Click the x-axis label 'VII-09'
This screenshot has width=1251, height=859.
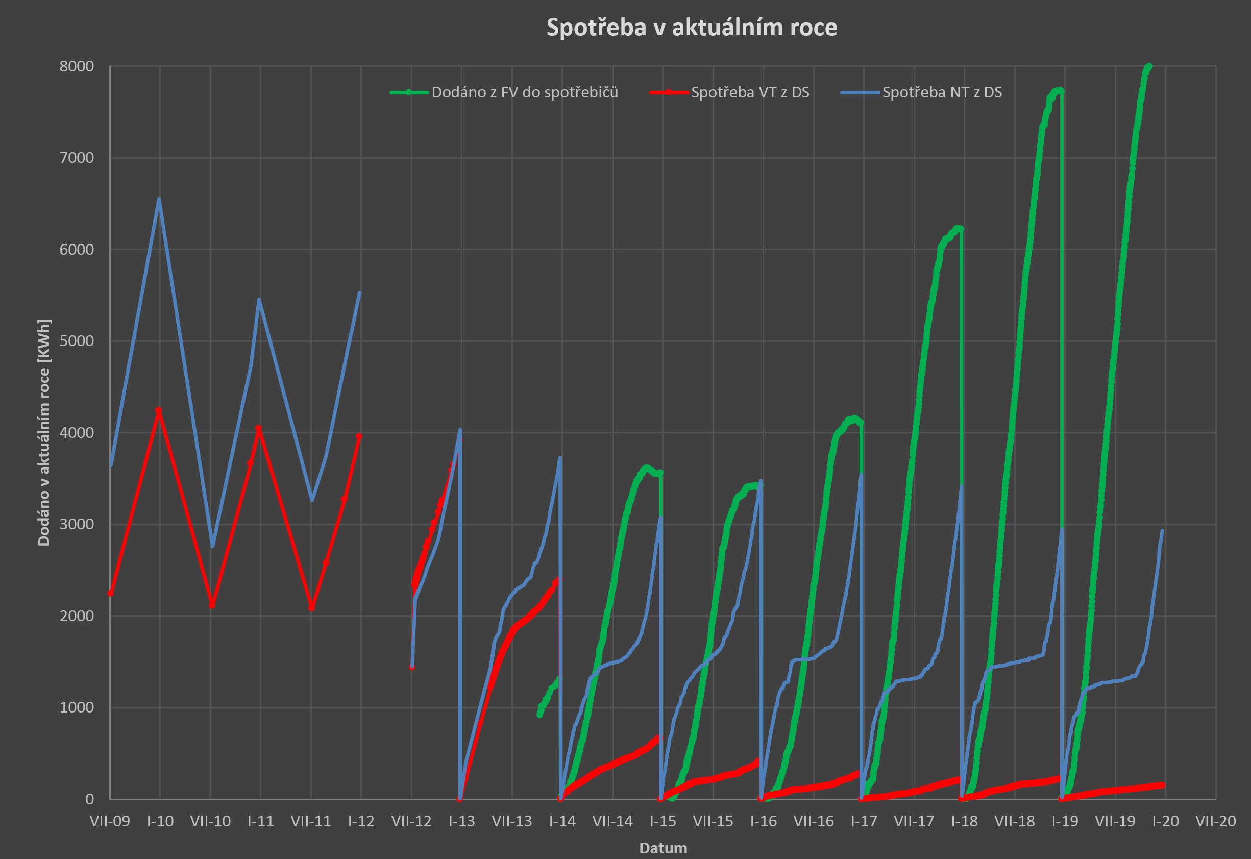tap(110, 821)
